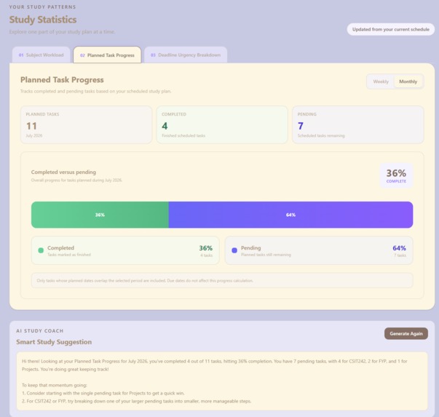Click the purple 64% pending bar segment
This screenshot has width=439, height=417.
pos(290,215)
